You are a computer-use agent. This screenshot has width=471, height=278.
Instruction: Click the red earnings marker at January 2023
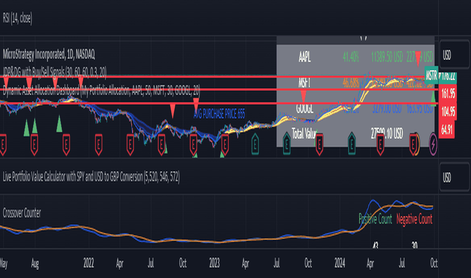225,145
